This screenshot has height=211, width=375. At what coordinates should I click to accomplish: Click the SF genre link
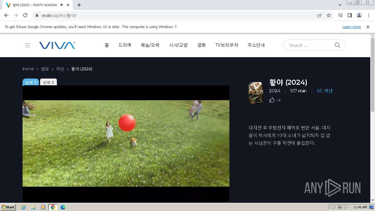319,91
